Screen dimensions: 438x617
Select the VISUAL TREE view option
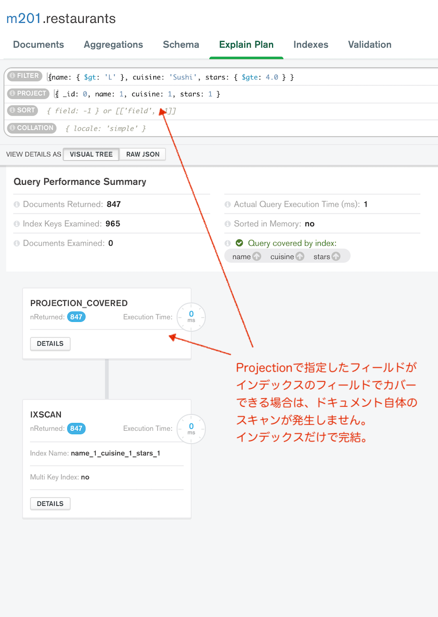[x=91, y=154]
